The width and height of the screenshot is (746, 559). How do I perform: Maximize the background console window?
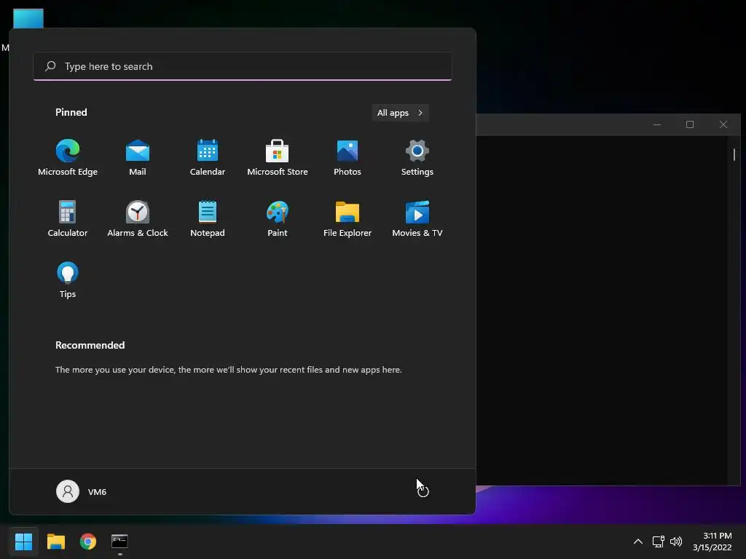tap(690, 124)
